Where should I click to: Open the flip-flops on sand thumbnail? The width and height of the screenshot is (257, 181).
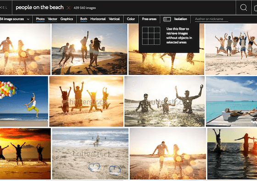(90, 154)
